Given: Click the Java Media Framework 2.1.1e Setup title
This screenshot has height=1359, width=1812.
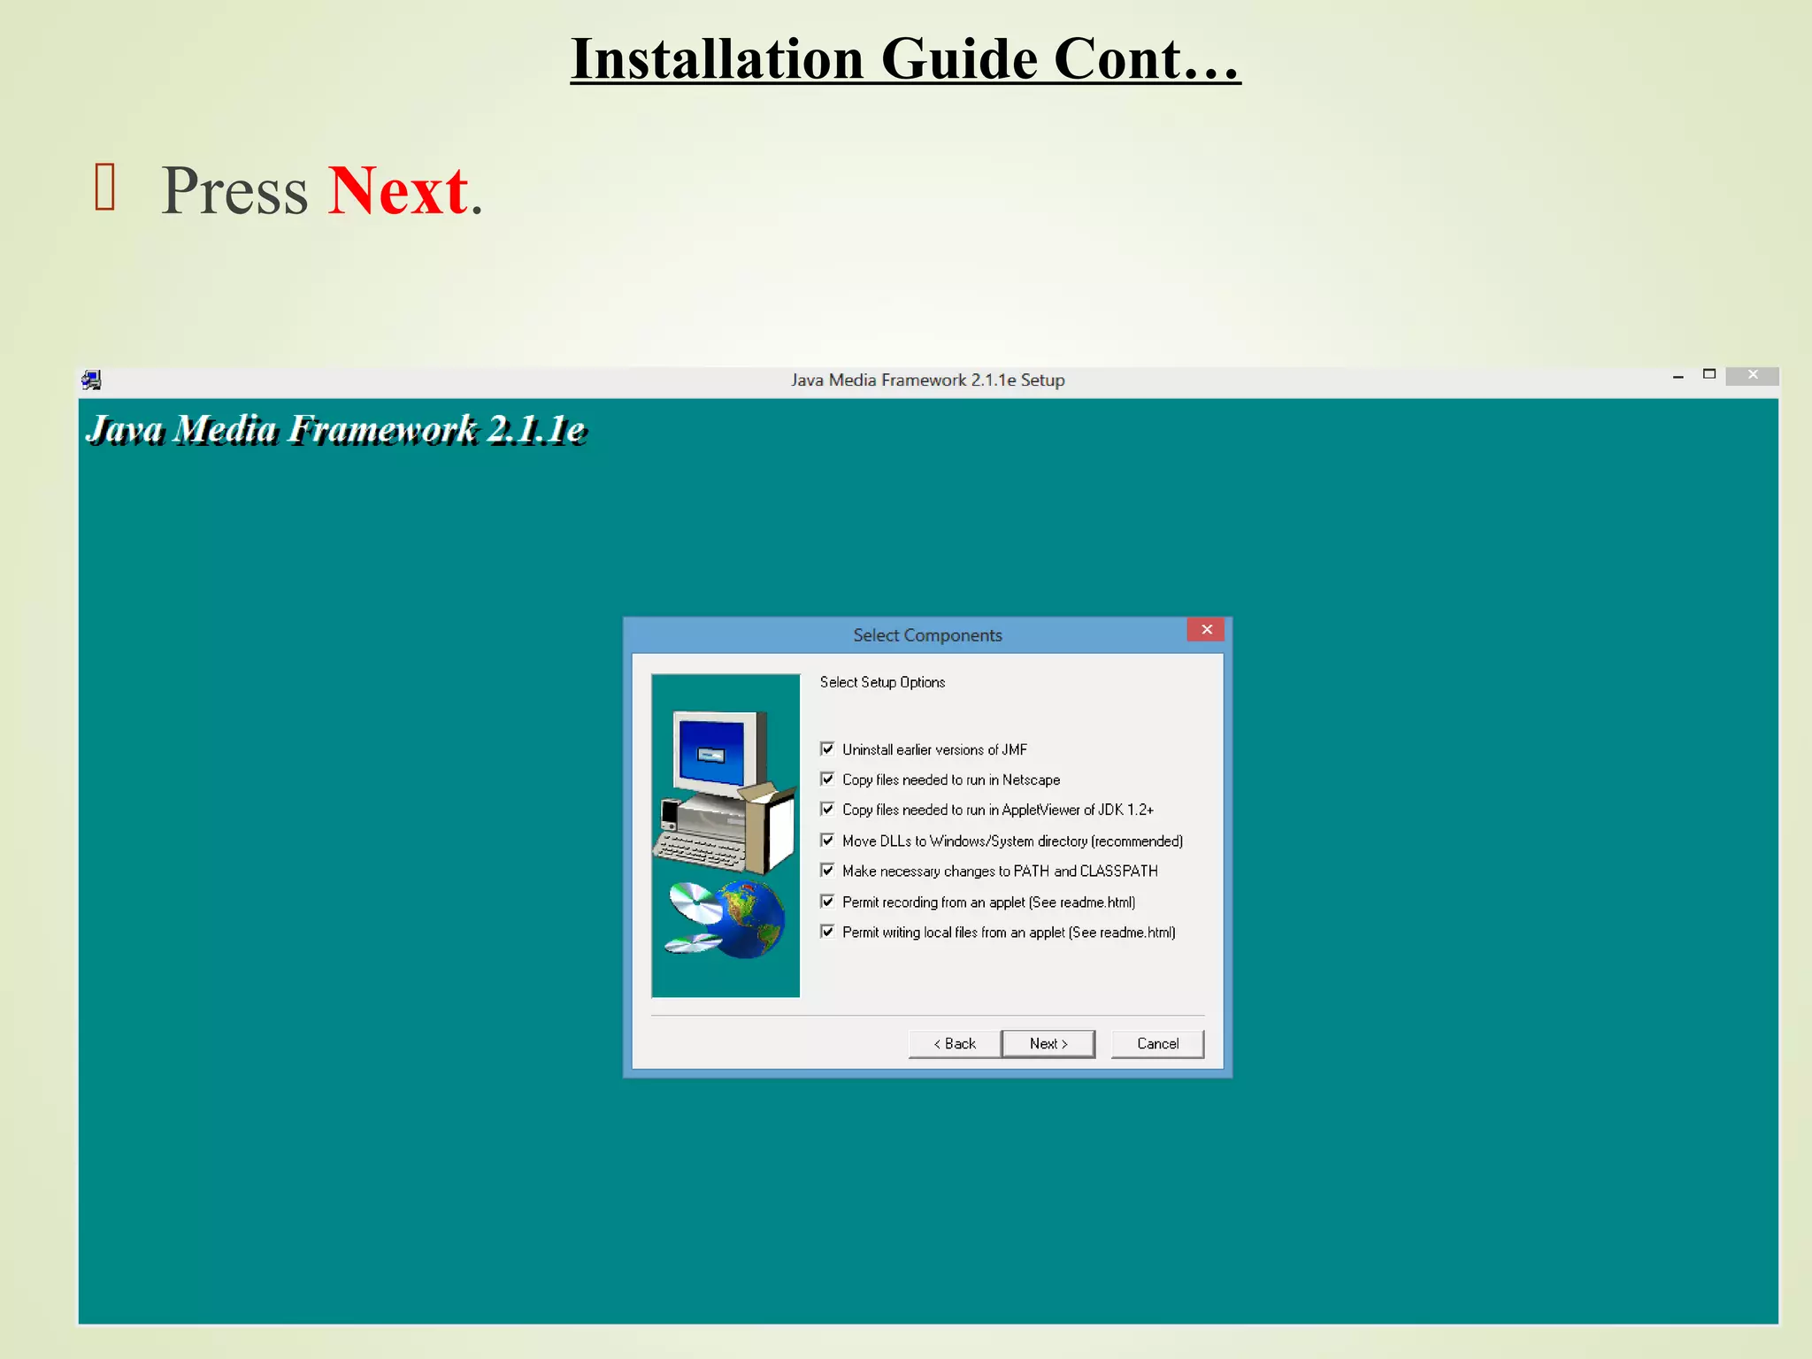Looking at the screenshot, I should tap(927, 380).
